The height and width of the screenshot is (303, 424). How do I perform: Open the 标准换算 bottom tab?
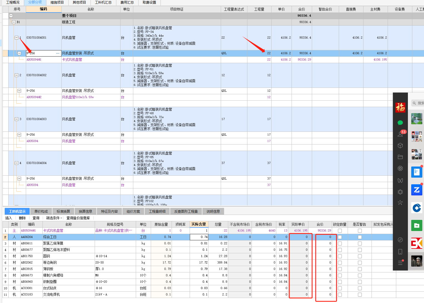pos(63,212)
